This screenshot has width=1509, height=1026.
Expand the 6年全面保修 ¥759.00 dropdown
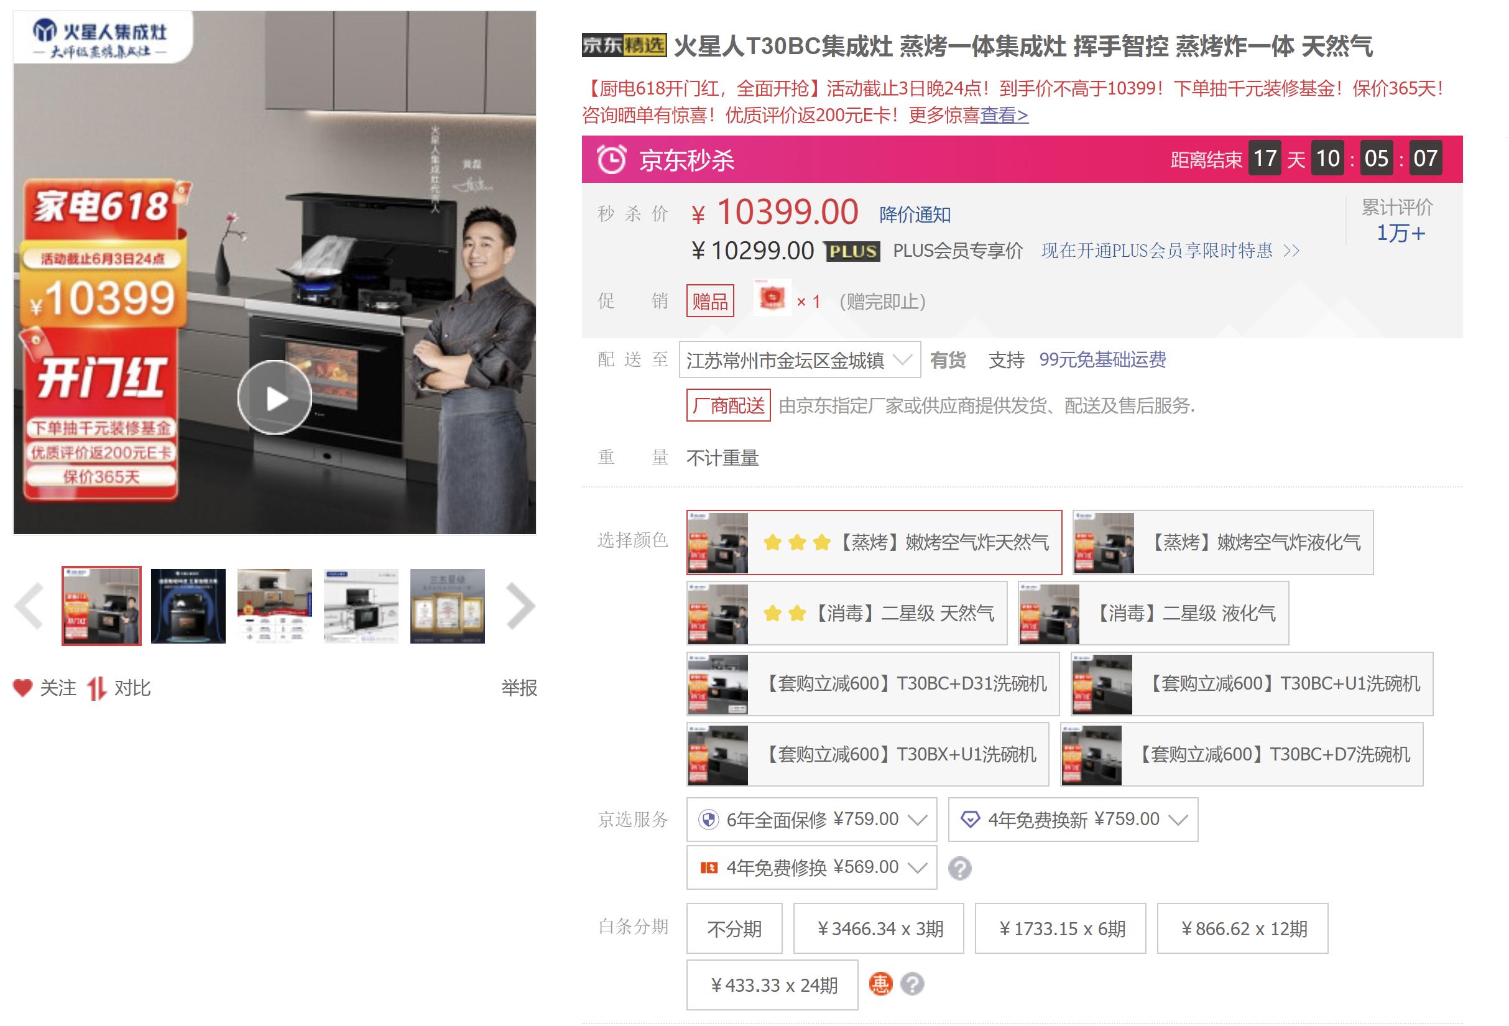click(811, 820)
